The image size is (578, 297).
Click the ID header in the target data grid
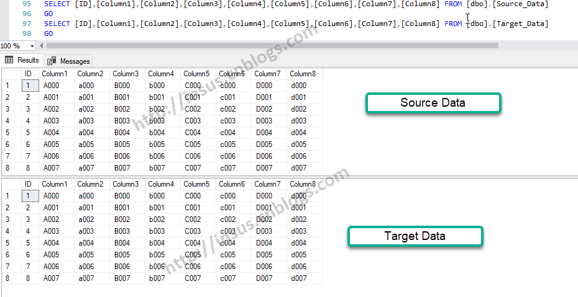28,184
